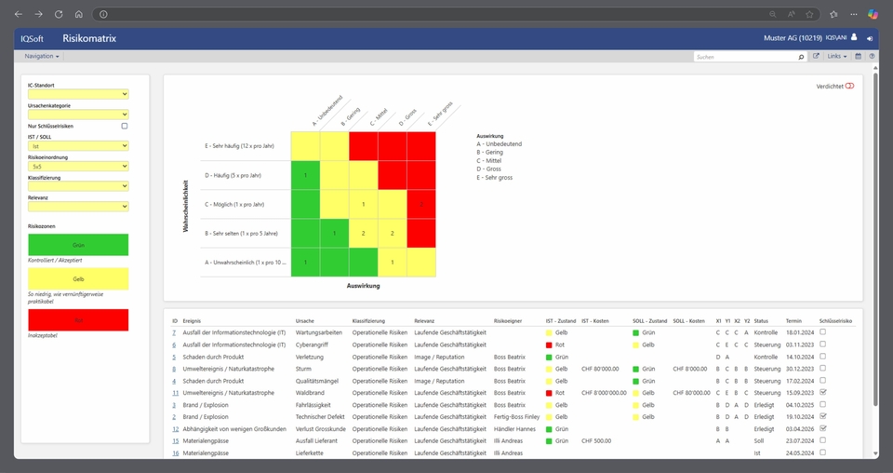Click the browser favorites star icon
893x473 pixels.
[809, 15]
